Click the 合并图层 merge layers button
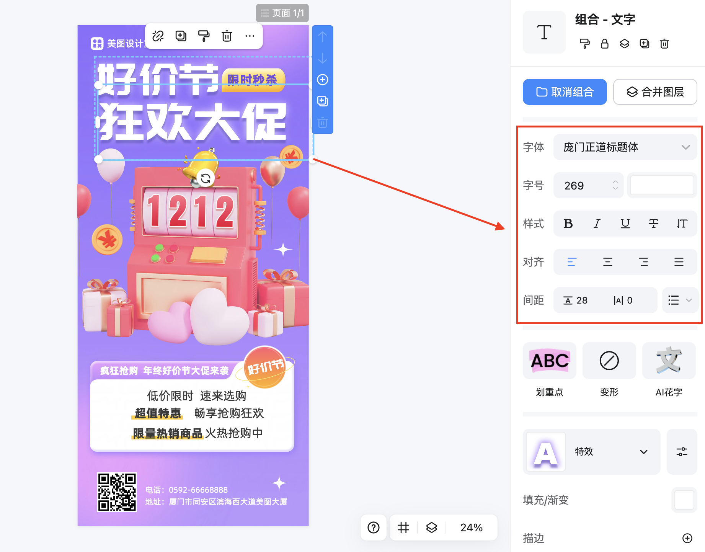This screenshot has width=705, height=552. pos(655,92)
